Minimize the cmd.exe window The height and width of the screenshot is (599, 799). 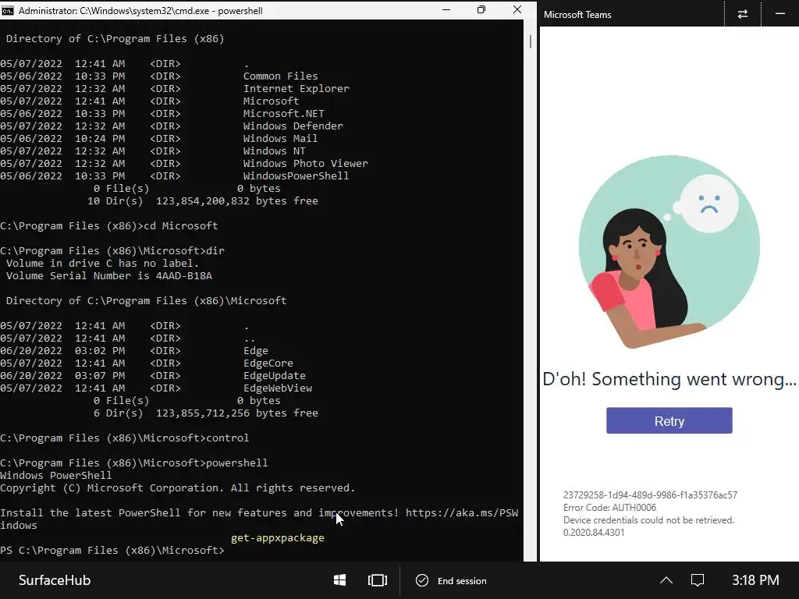(446, 9)
